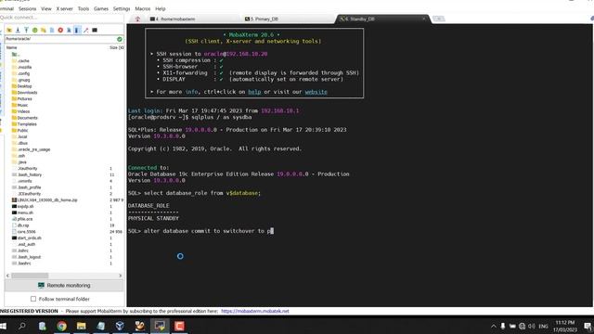Select the Downloads folder
Viewport: 594px width, 334px height.
[x=27, y=93]
